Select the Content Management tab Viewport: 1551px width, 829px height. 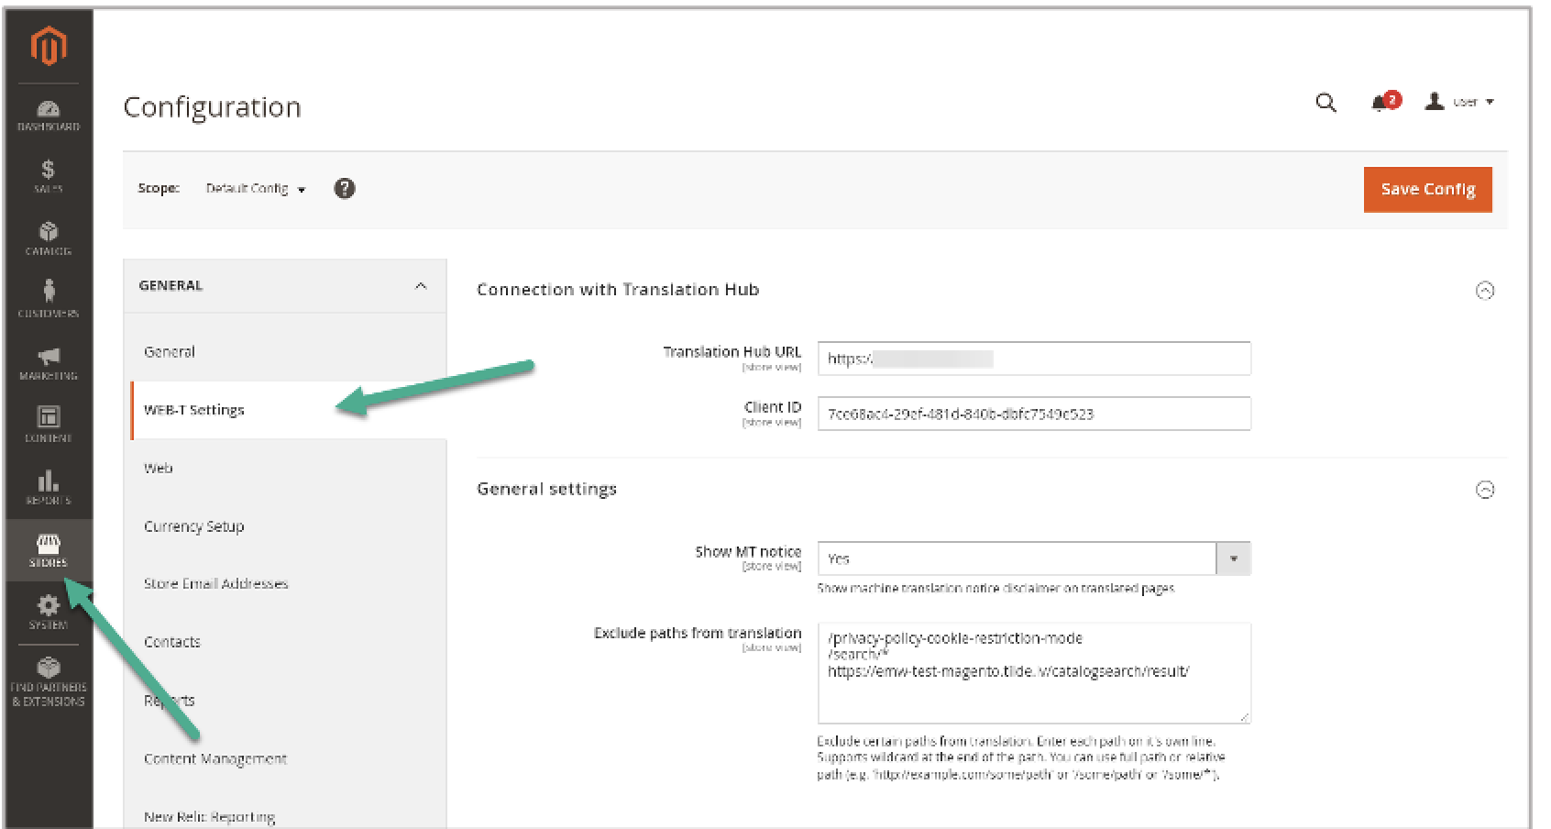click(x=215, y=758)
